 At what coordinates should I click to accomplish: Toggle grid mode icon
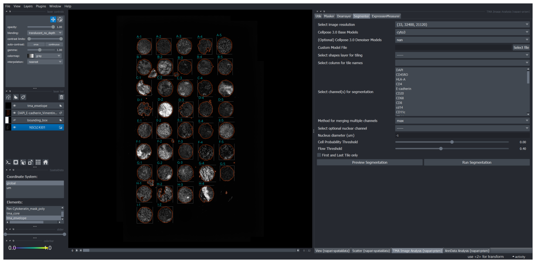coord(38,162)
